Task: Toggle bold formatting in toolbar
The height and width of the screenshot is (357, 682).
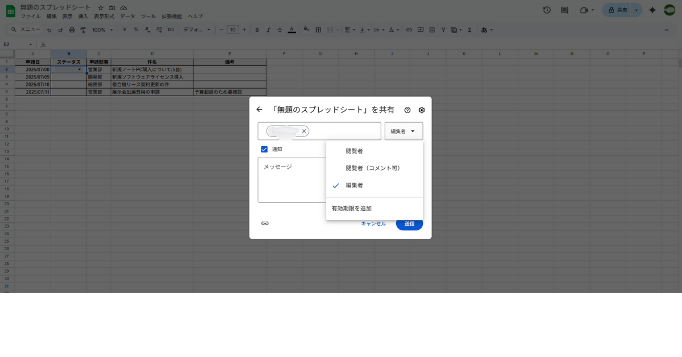Action: pos(257,30)
